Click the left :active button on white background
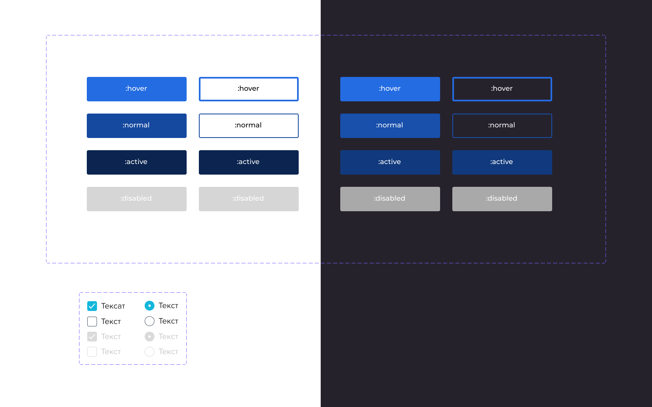The height and width of the screenshot is (407, 652). (x=137, y=162)
